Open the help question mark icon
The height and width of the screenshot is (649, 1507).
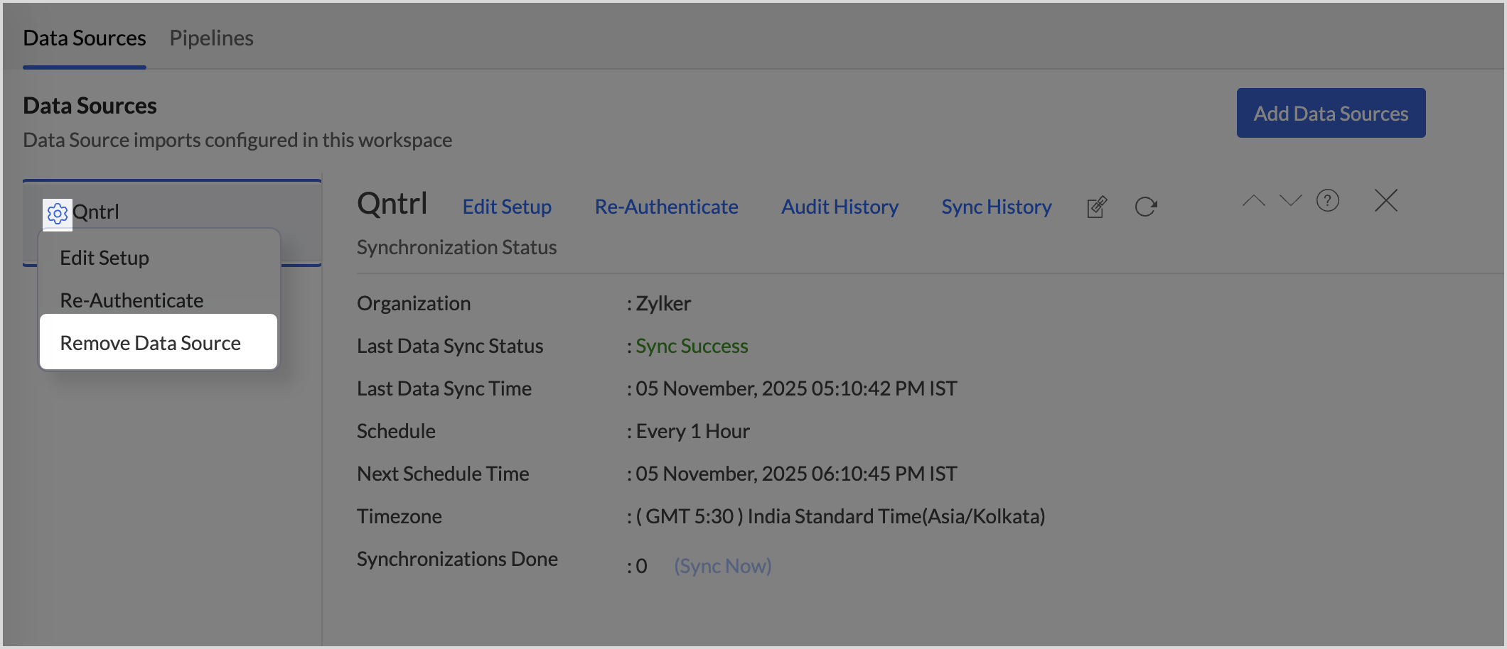(x=1327, y=201)
